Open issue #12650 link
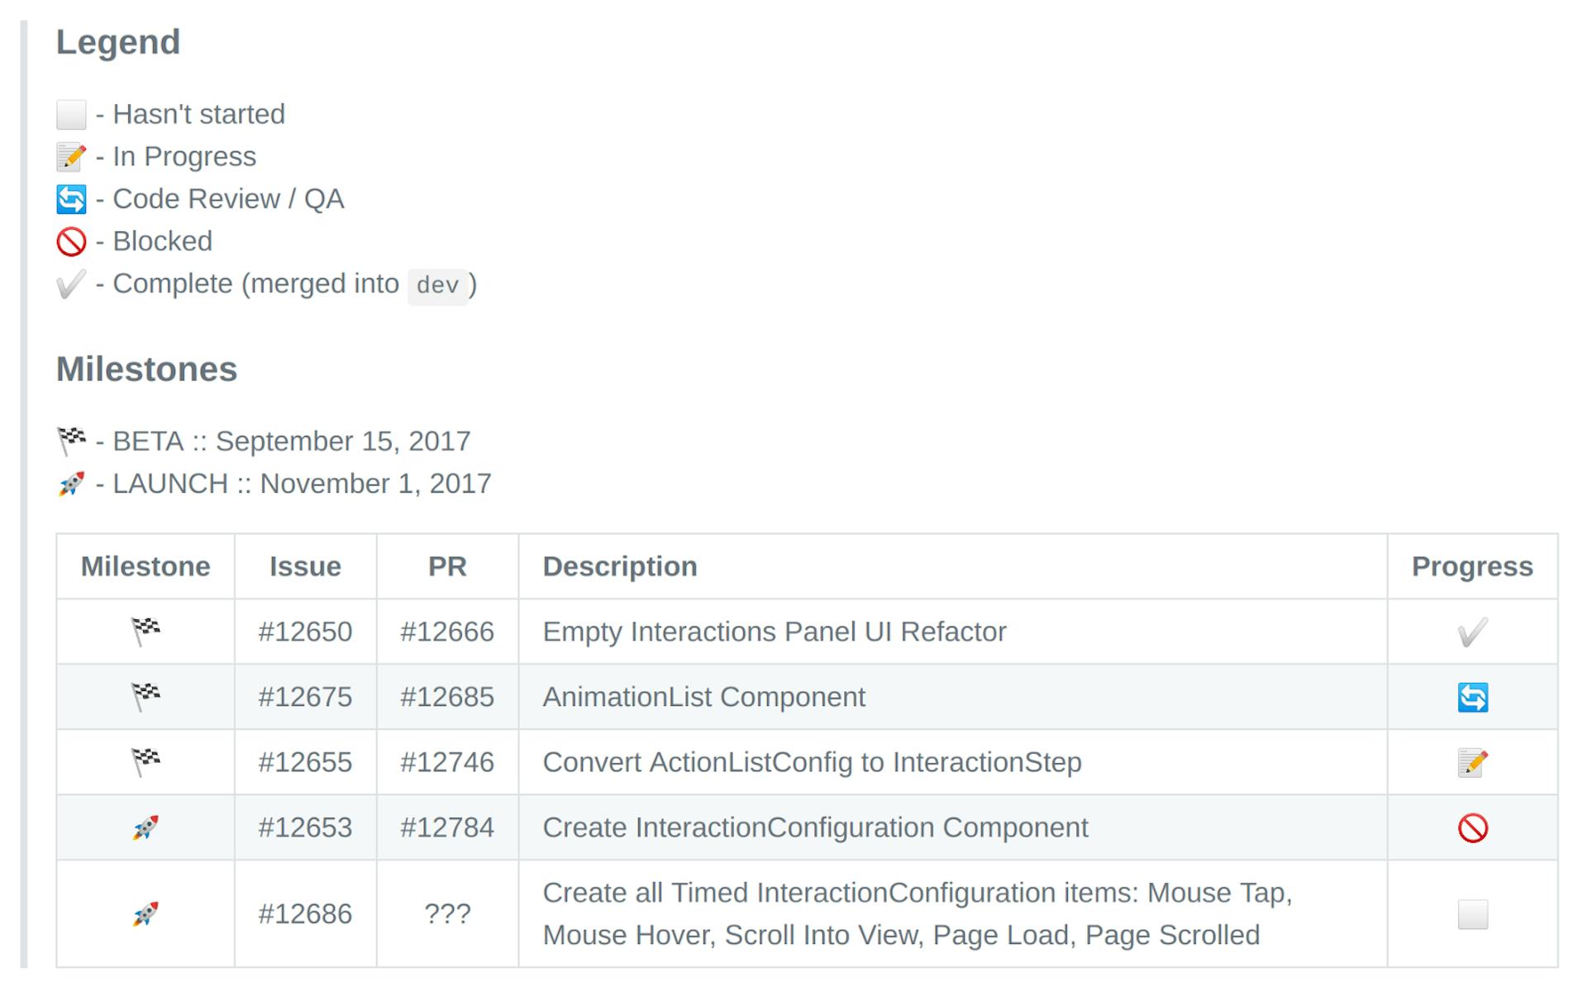1587x992 pixels. click(305, 632)
